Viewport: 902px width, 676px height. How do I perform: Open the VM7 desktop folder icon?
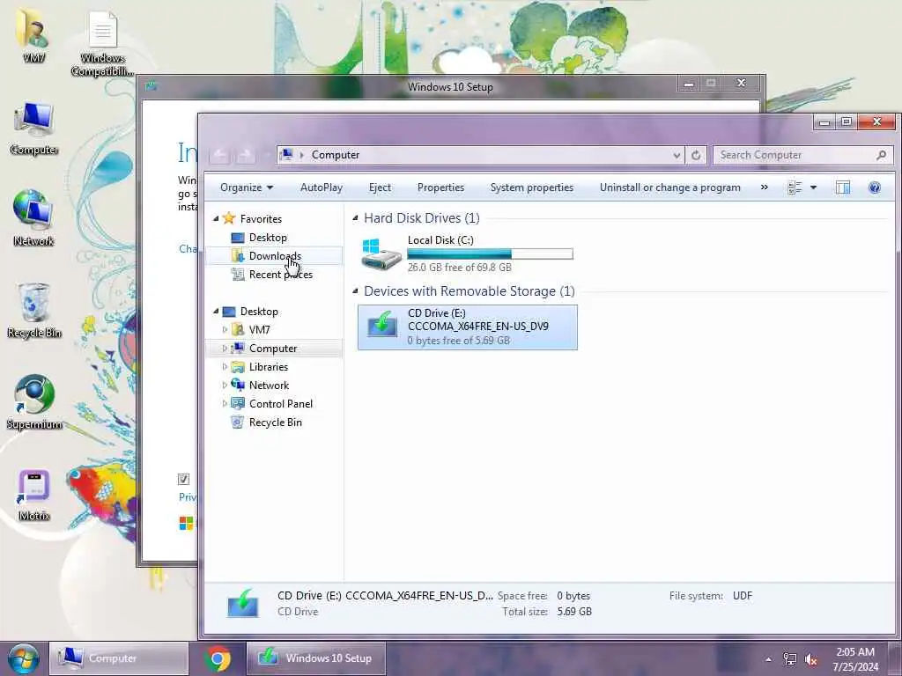(33, 27)
